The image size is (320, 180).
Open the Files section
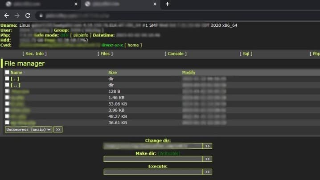tap(105, 53)
